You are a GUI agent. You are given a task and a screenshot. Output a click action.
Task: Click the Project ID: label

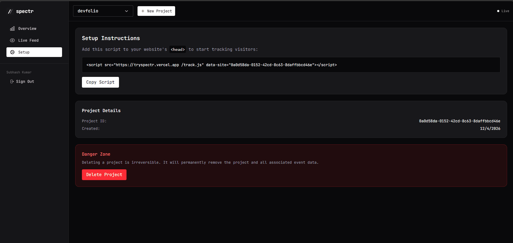(x=94, y=121)
